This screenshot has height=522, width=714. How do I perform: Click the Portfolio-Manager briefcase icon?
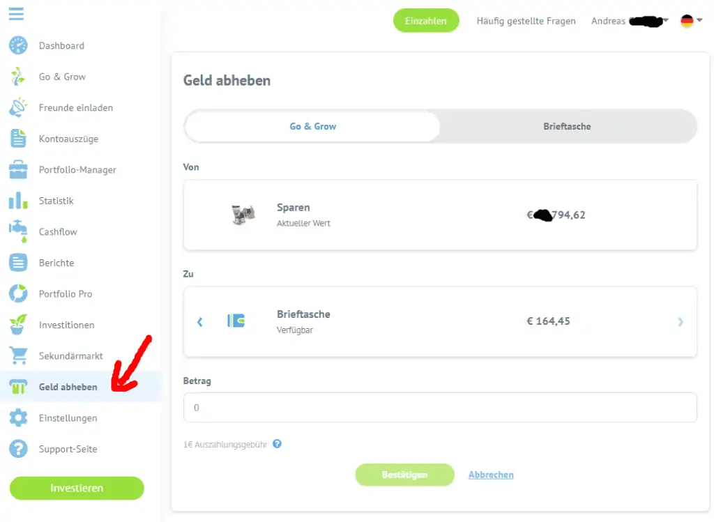click(18, 169)
